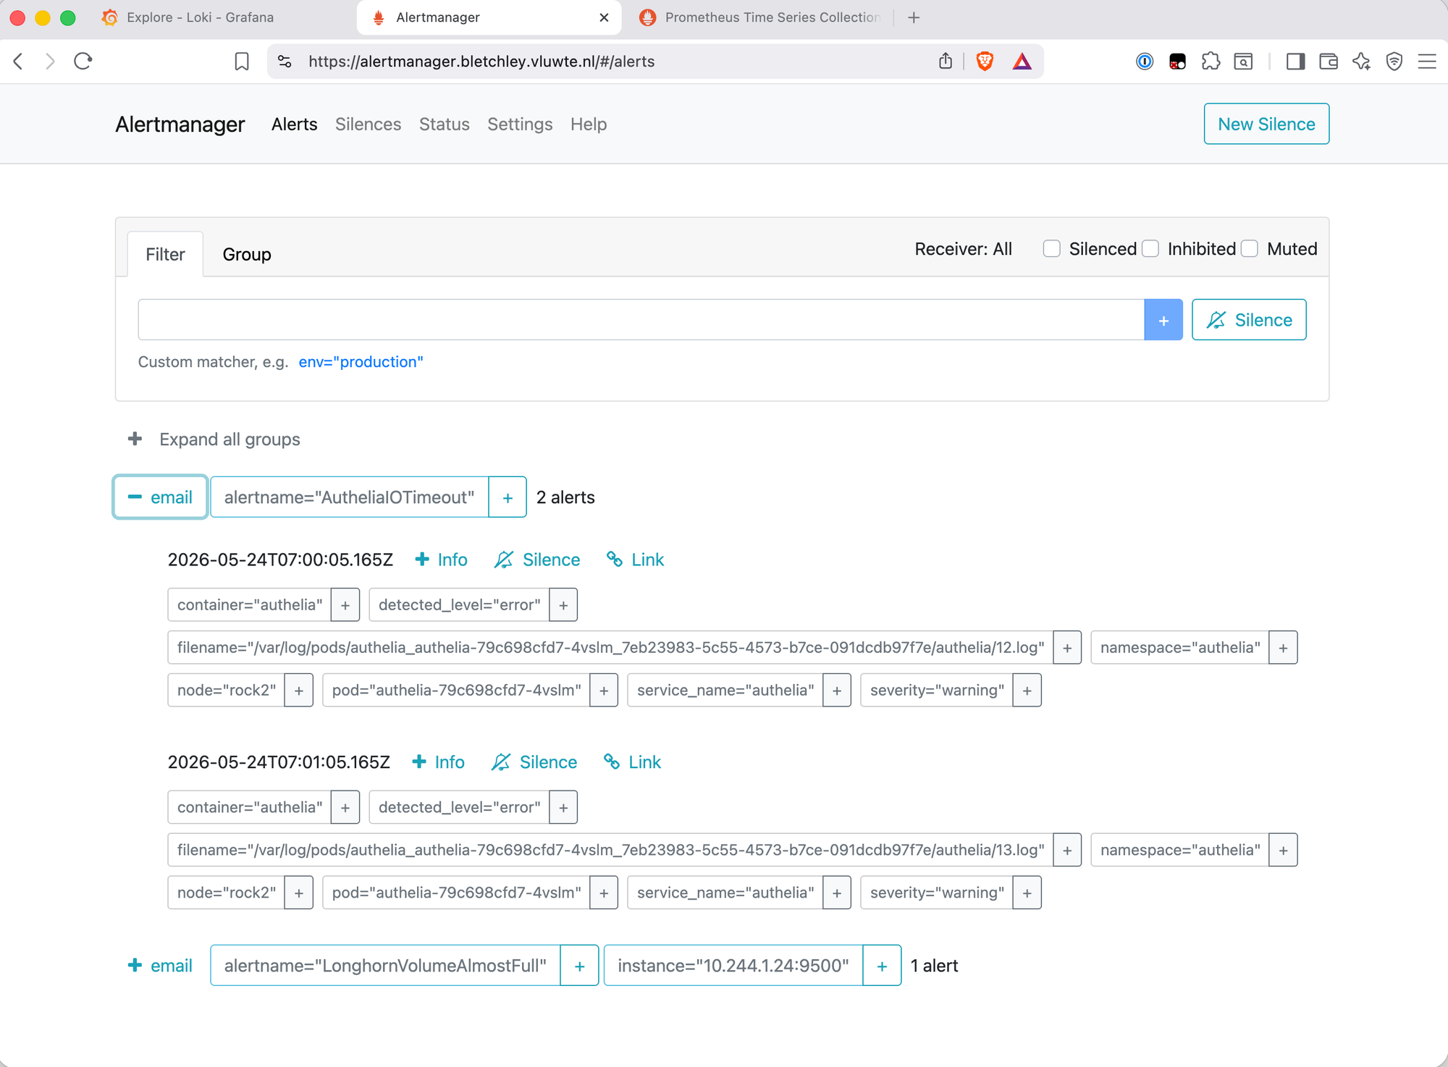Open the extensions puzzle-piece icon
Viewport: 1448px width, 1067px height.
1211,62
